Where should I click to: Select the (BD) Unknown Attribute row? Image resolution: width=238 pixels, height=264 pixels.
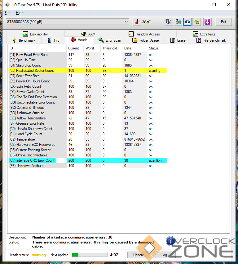click(x=88, y=113)
